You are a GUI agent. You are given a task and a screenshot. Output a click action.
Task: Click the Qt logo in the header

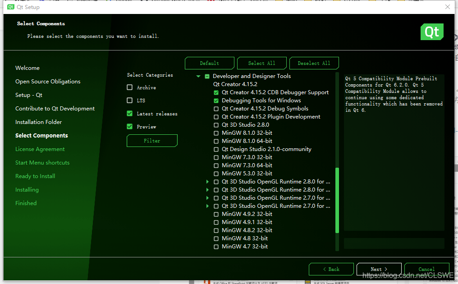click(432, 32)
